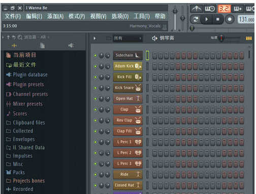Viewport: 256px width, 194px height.
Task: Click channel rack vertical scrollbar
Action: [x=249, y=54]
